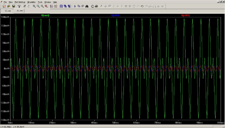Open the Tools menu
225x128 pixels.
pos(40,2)
